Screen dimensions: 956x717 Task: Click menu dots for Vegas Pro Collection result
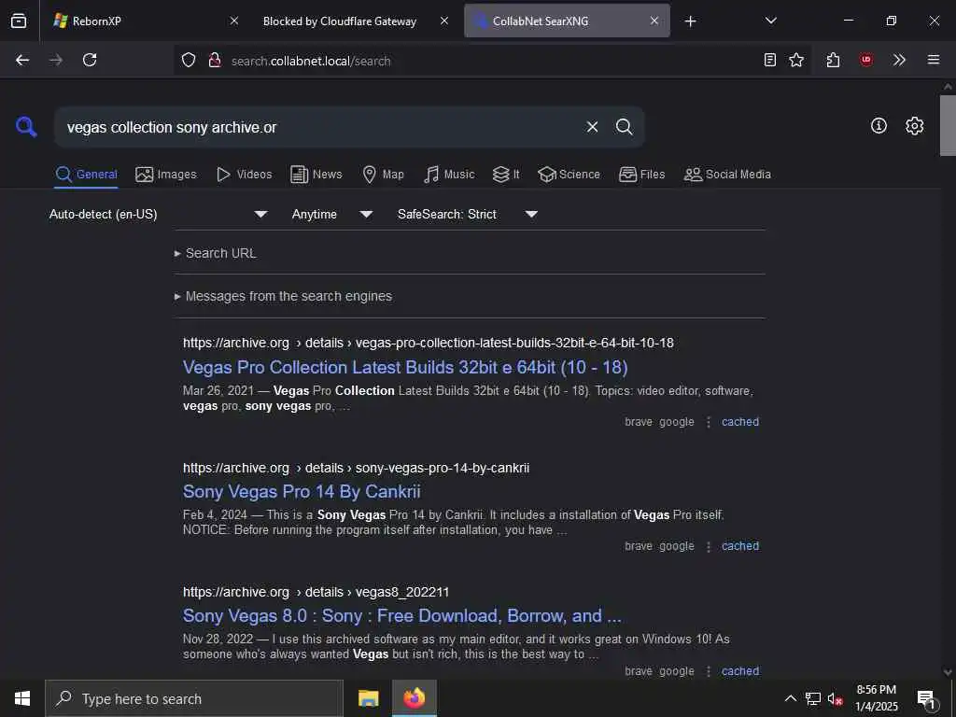click(x=709, y=422)
